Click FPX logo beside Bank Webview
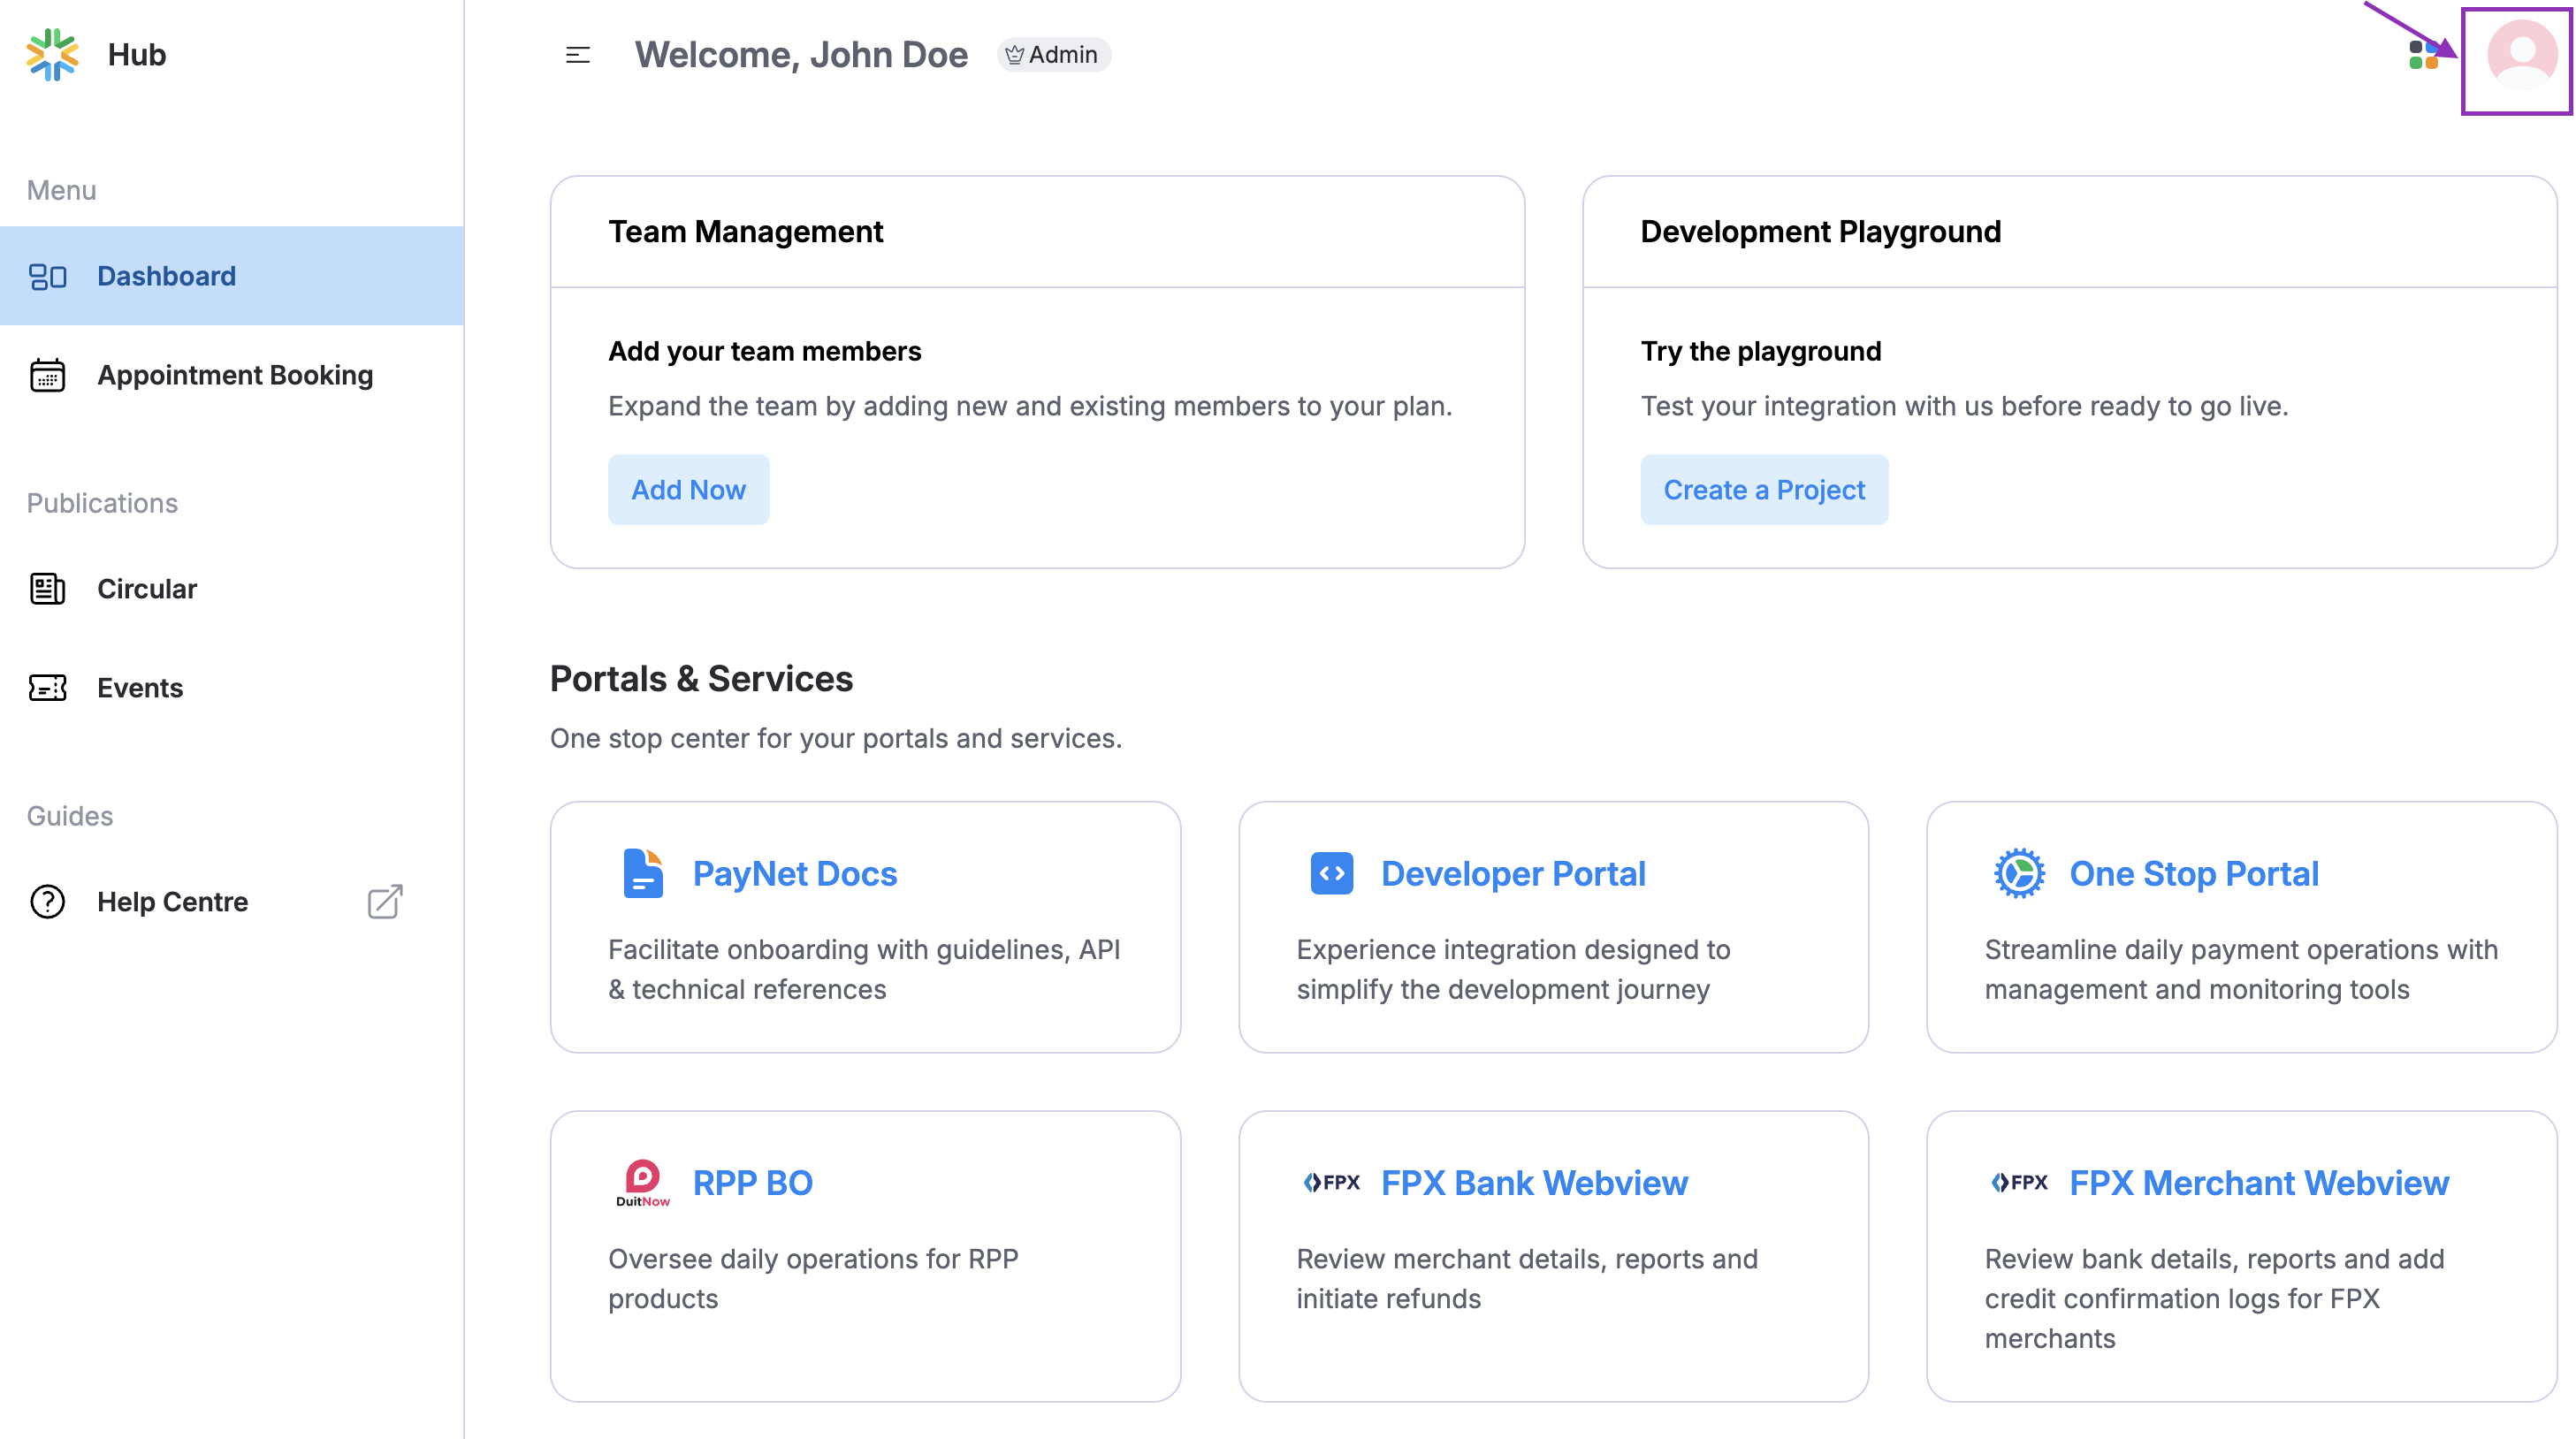 (x=1331, y=1183)
